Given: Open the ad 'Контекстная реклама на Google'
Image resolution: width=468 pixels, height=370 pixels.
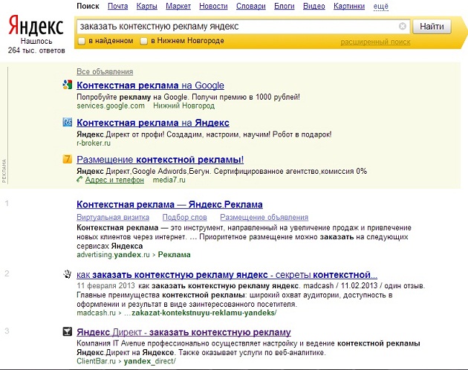Looking at the screenshot, I should click(x=150, y=85).
